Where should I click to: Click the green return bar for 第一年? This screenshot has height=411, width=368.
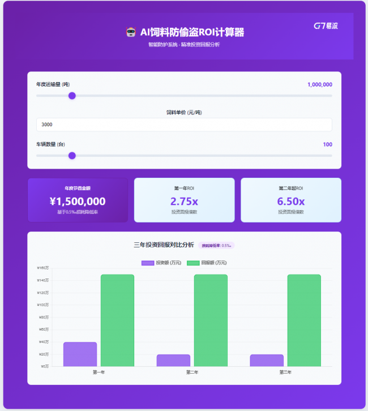tap(117, 320)
